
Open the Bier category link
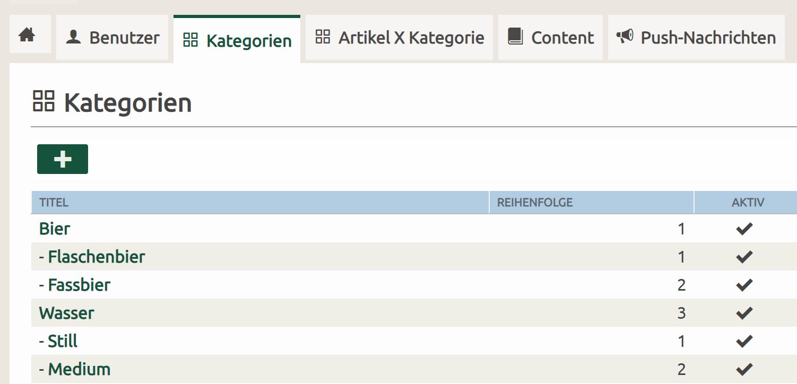[55, 229]
